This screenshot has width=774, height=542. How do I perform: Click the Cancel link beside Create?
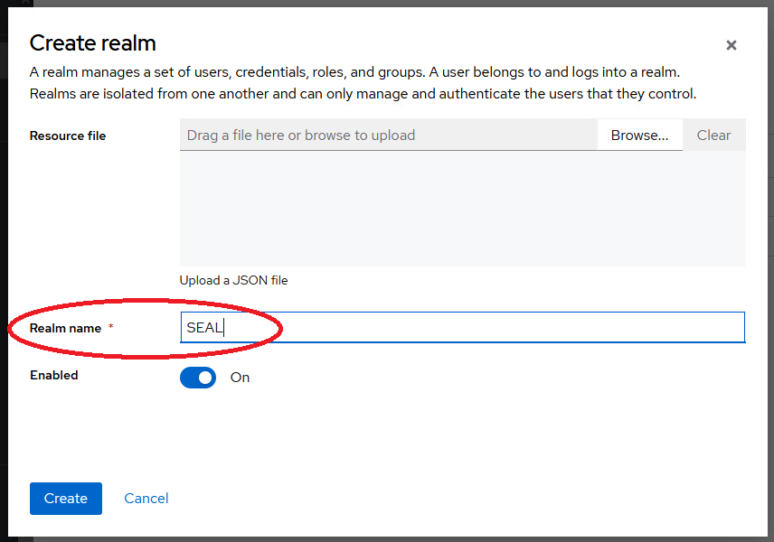tap(146, 498)
